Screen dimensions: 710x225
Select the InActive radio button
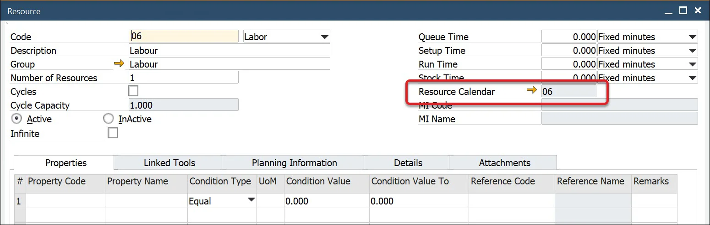click(x=109, y=119)
